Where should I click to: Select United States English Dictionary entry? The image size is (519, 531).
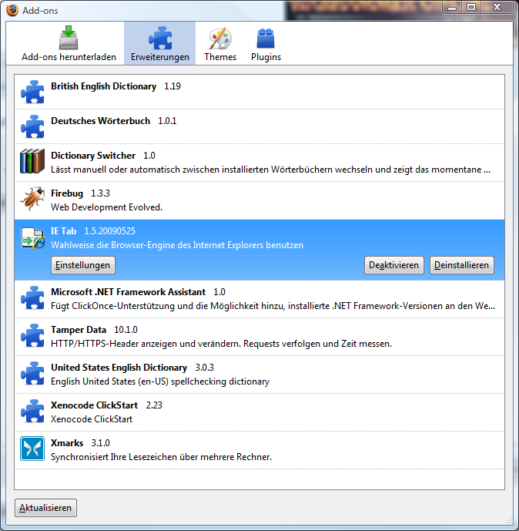point(259,375)
